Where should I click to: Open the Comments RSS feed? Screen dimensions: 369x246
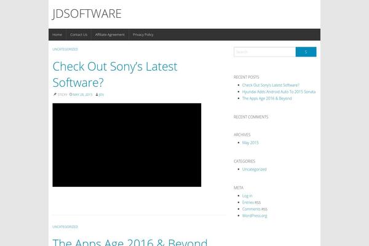(x=255, y=209)
